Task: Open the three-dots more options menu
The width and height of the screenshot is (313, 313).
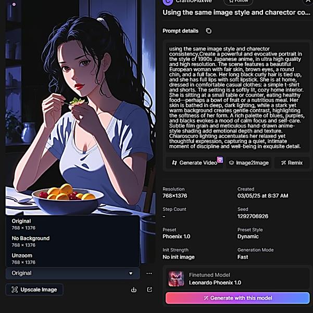Action: click(149, 273)
